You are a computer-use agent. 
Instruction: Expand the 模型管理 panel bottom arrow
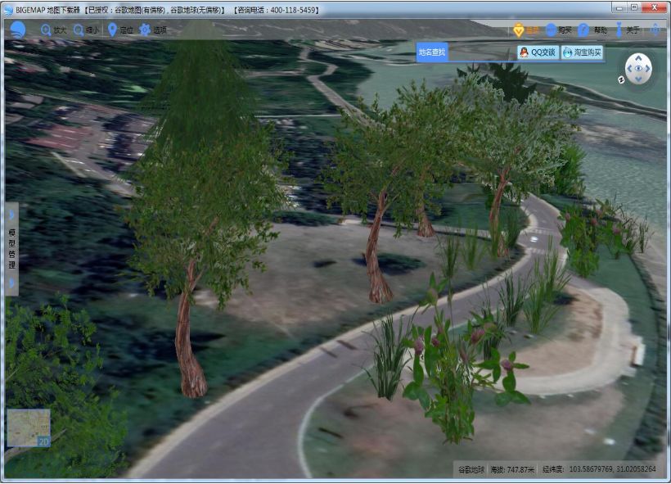[11, 283]
